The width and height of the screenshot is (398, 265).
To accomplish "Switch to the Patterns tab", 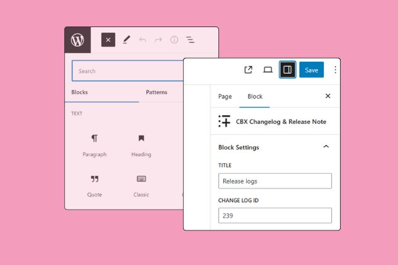I will 156,92.
